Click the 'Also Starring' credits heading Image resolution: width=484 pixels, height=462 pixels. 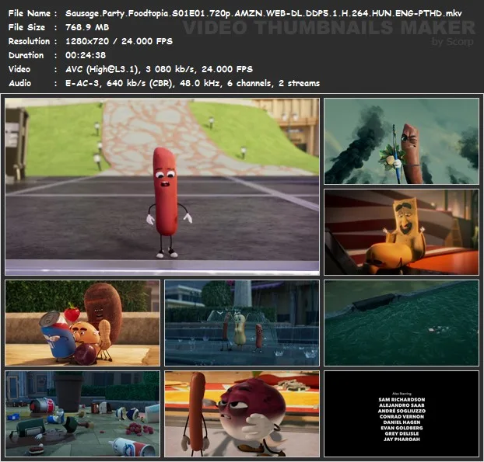coord(402,394)
